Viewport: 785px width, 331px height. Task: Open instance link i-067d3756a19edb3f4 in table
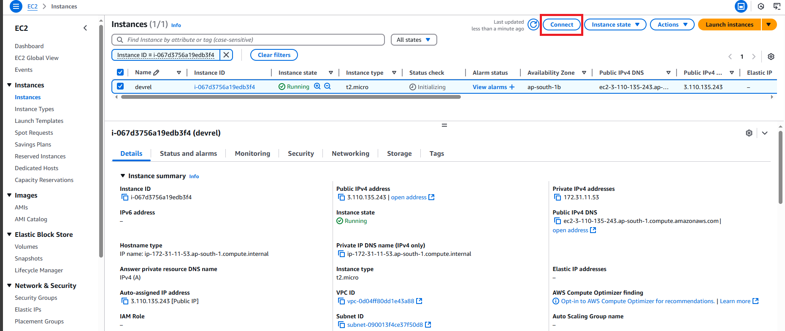tap(225, 87)
